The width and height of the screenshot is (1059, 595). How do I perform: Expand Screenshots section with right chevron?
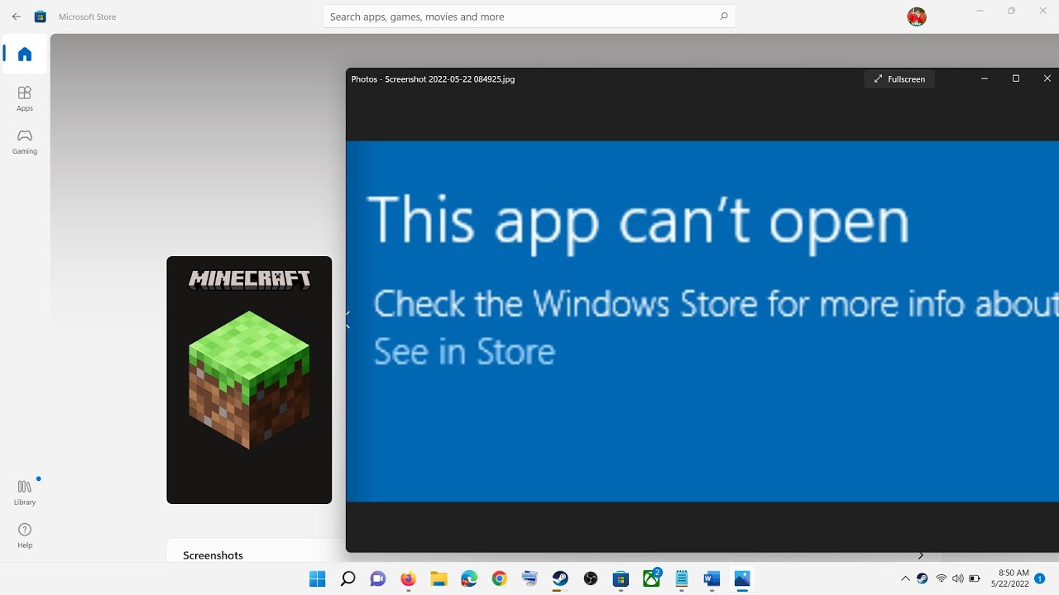[921, 555]
